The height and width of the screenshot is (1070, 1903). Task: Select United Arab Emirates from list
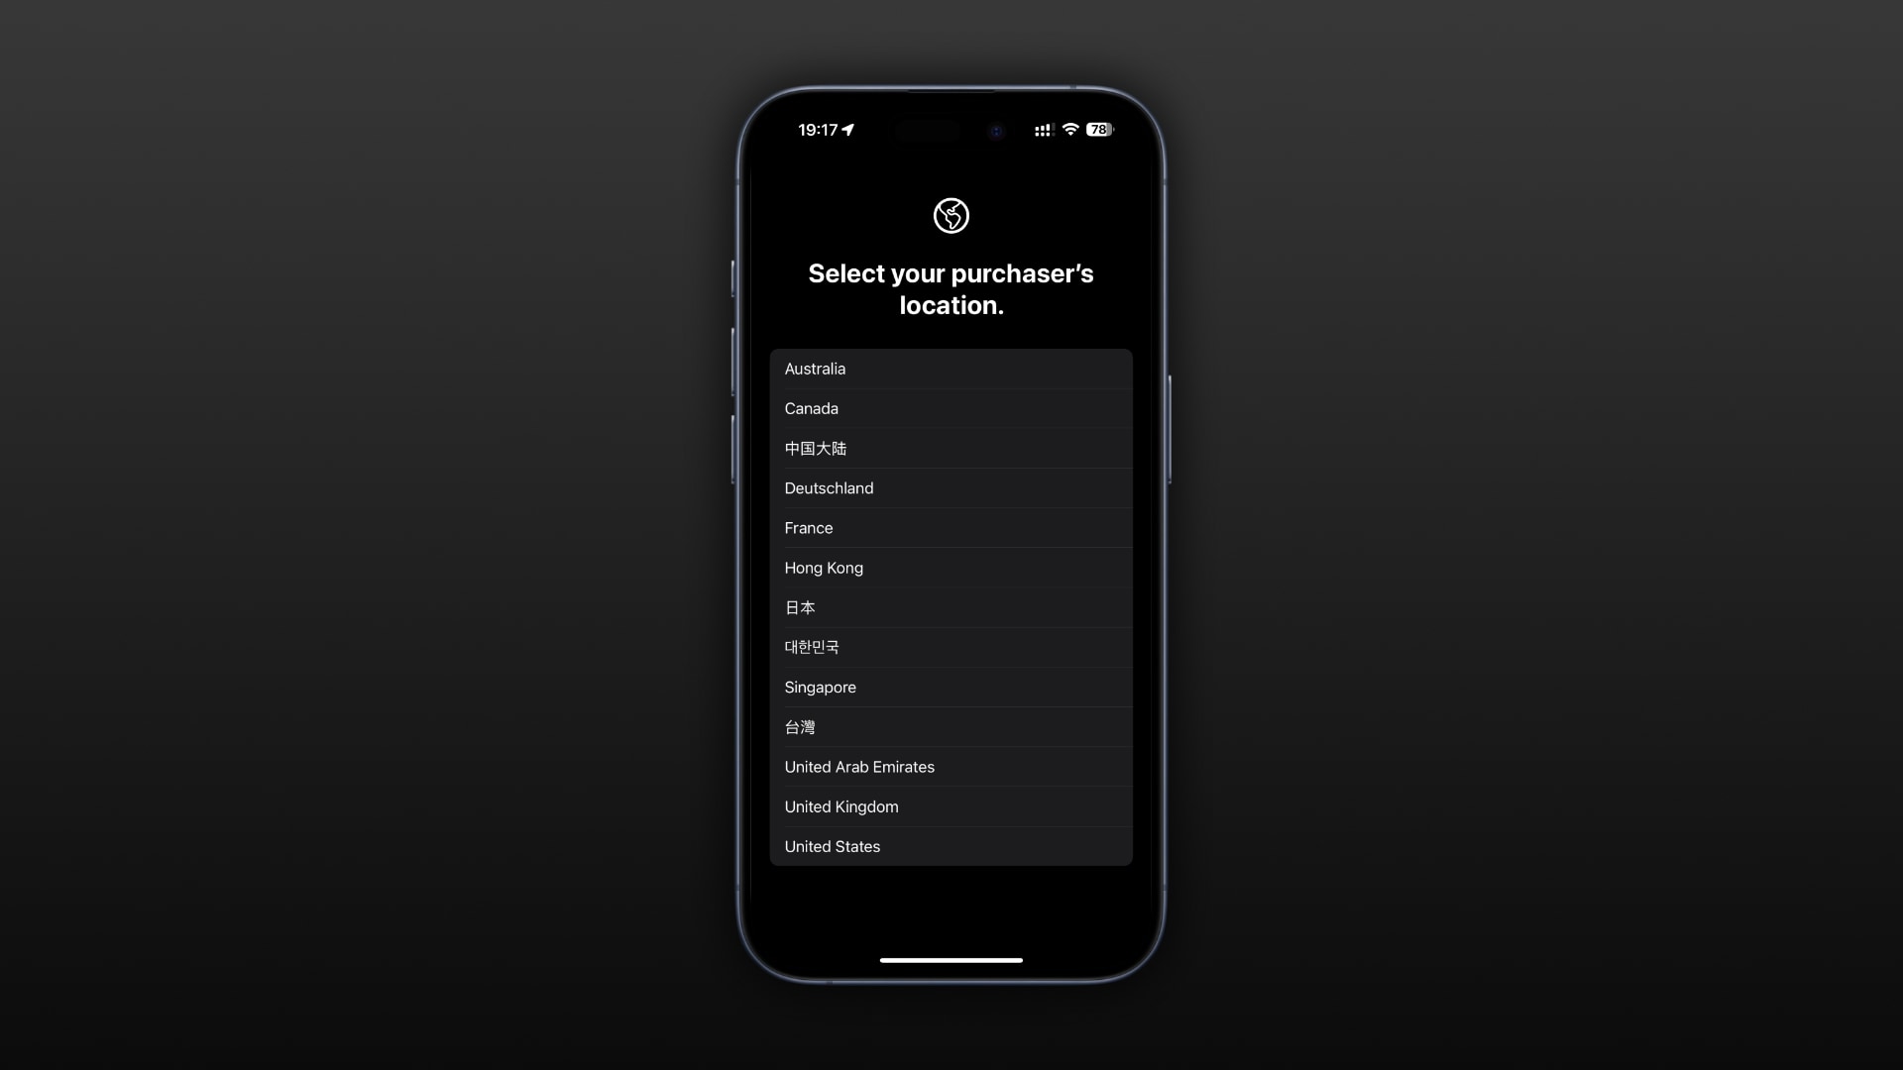coord(951,766)
